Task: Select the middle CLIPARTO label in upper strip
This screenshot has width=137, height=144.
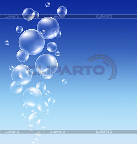Action: [x=57, y=17]
